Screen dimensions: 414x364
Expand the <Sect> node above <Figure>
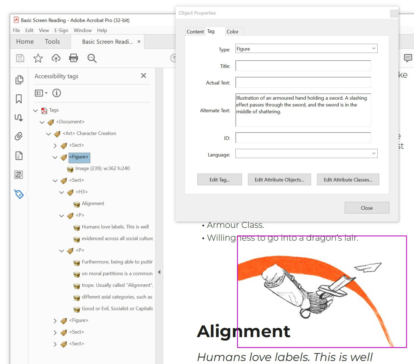pyautogui.click(x=55, y=146)
